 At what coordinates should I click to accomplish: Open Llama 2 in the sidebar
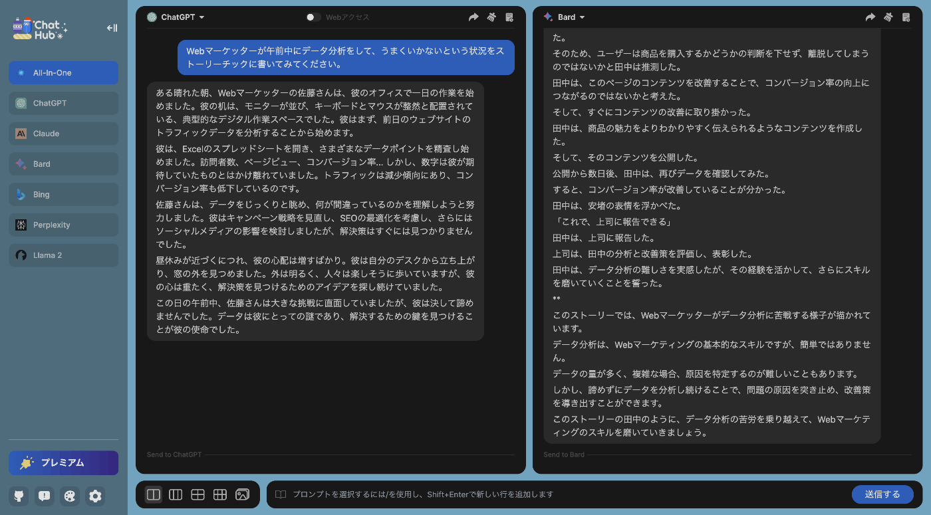pos(63,255)
